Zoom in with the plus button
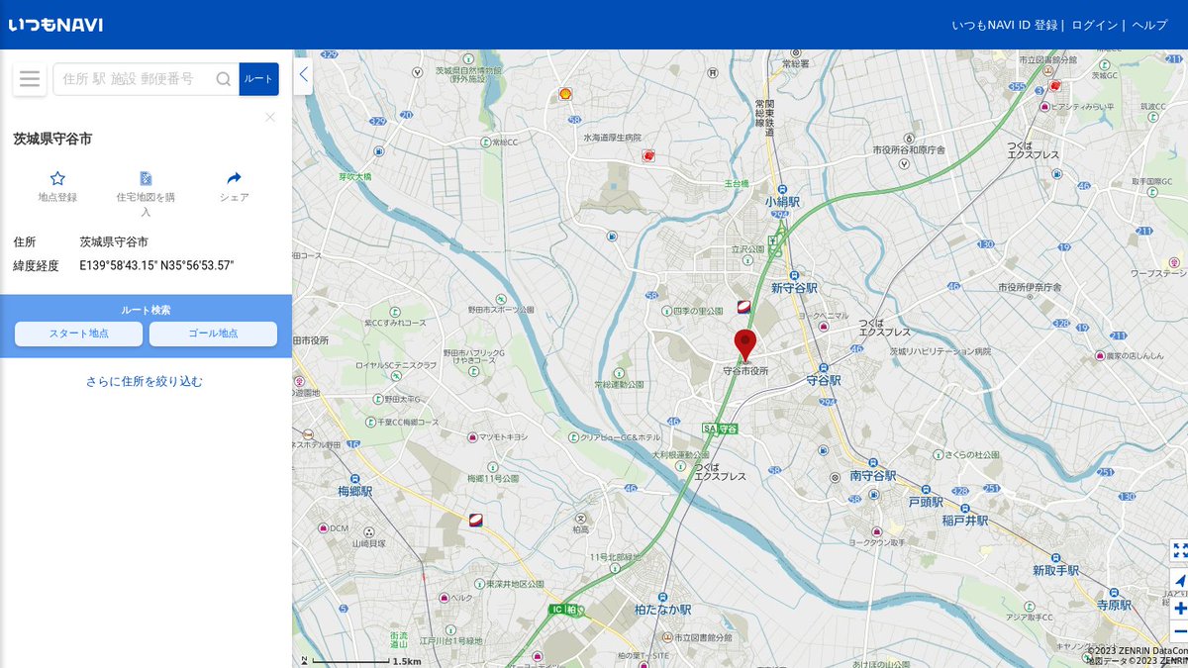This screenshot has height=668, width=1188. pos(1179,609)
